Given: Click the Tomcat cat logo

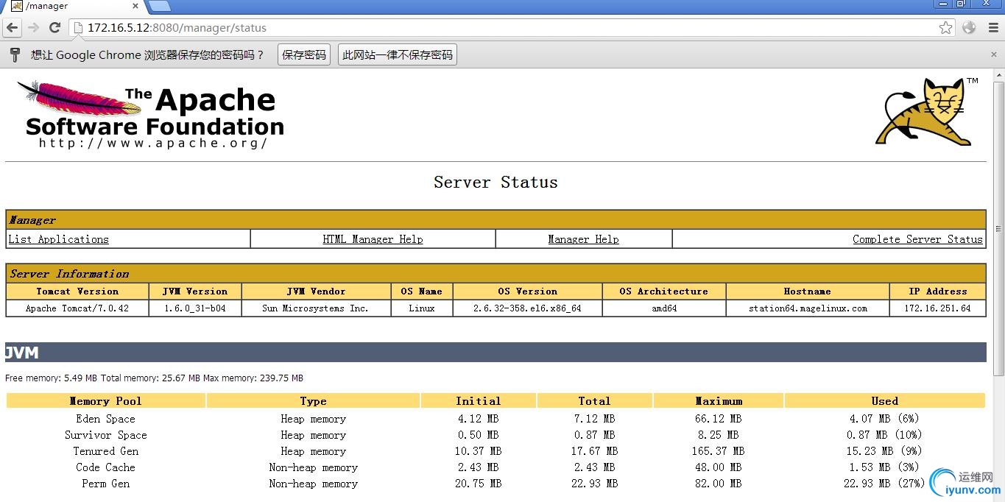Looking at the screenshot, I should (x=925, y=112).
